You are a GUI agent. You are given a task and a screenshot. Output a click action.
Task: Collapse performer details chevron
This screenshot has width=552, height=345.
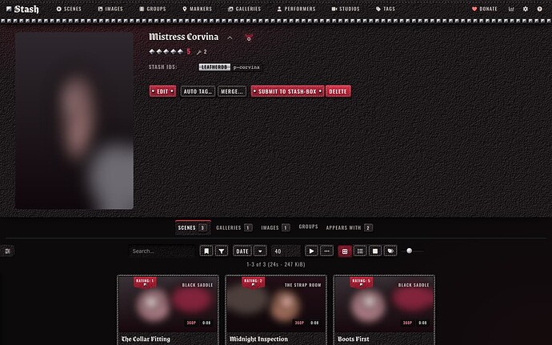[x=230, y=38]
